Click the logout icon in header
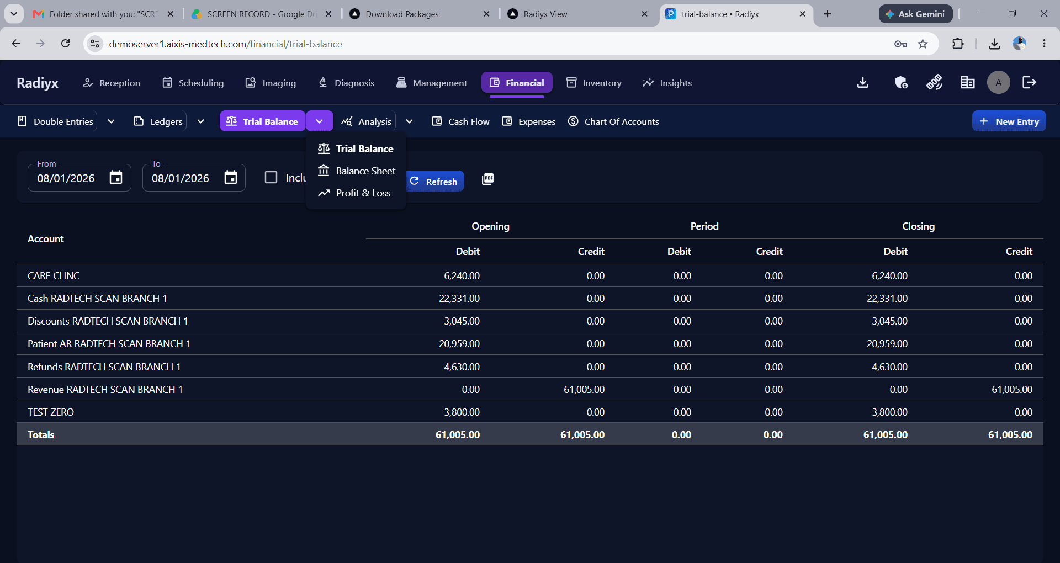Image resolution: width=1060 pixels, height=563 pixels. (x=1030, y=83)
